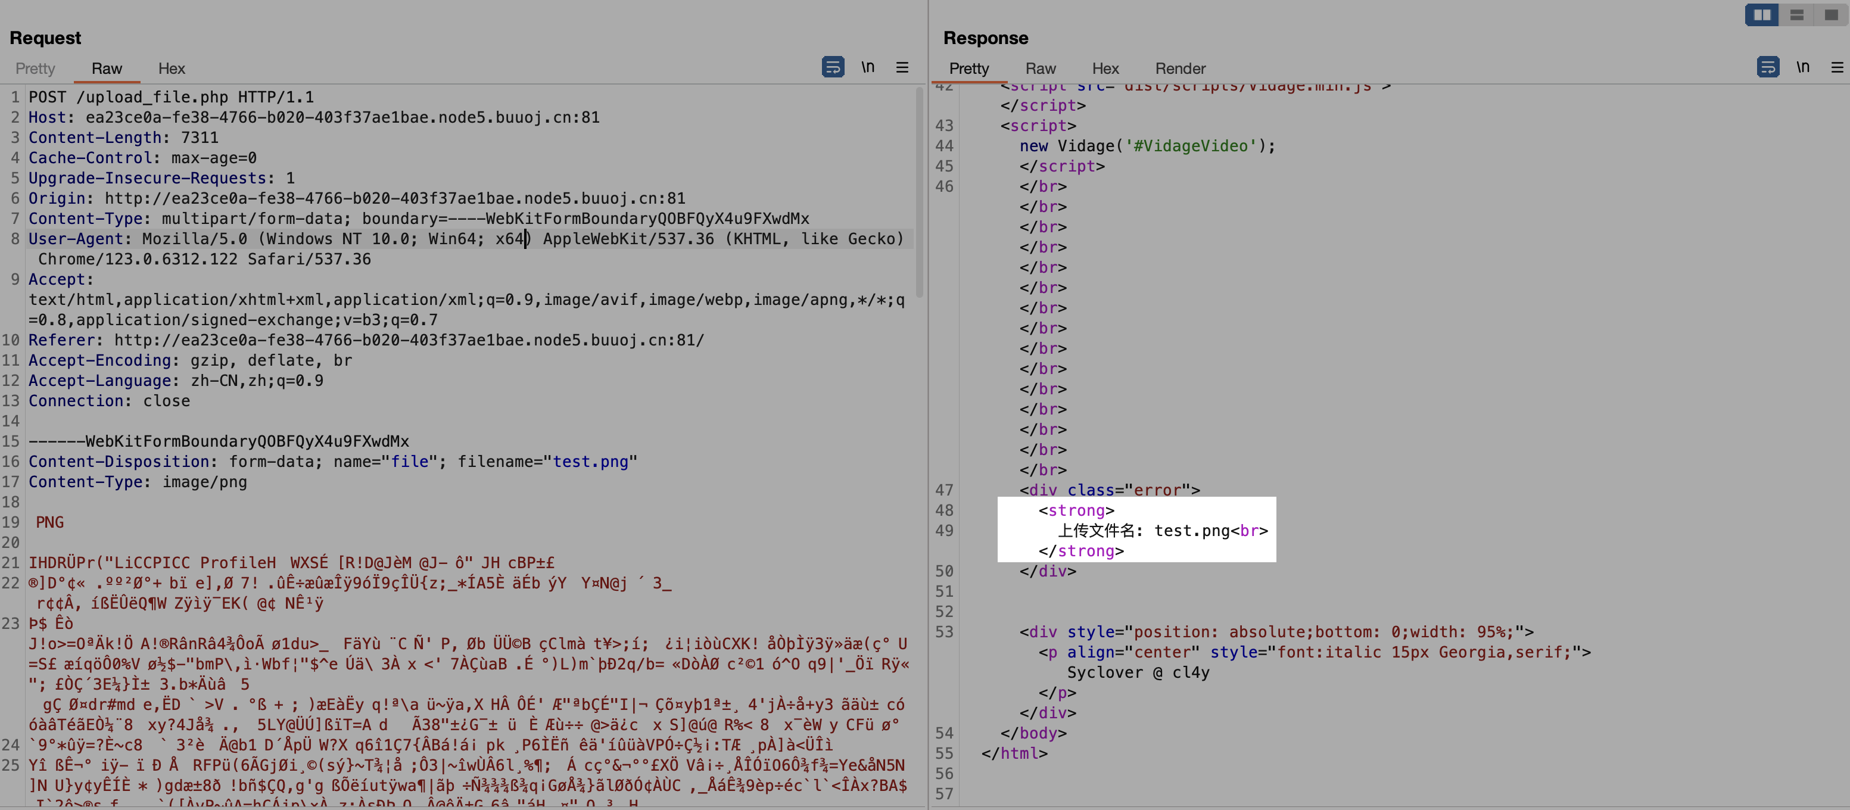This screenshot has width=1850, height=810.
Task: Click the Accept-Language header
Action: click(x=176, y=381)
